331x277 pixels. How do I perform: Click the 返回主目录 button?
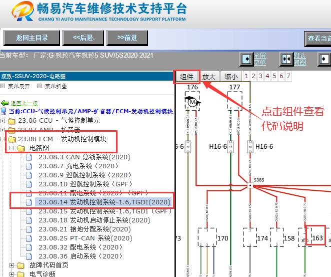tap(31, 38)
